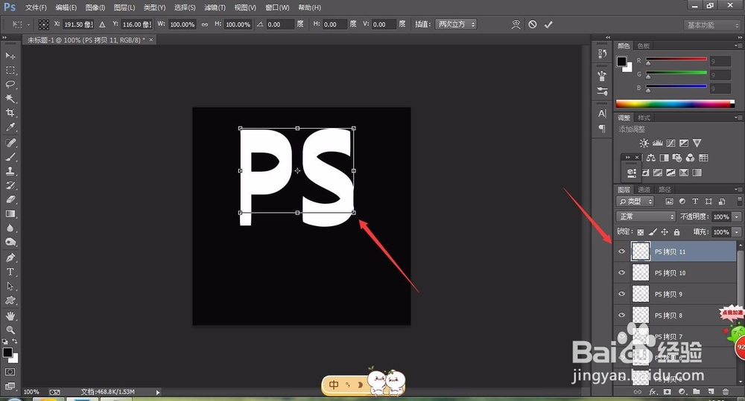
Task: Select the Hand tool
Action: (10, 315)
